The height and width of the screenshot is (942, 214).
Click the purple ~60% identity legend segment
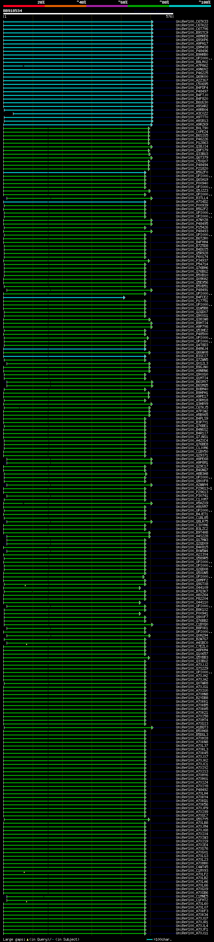pyautogui.click(x=107, y=6)
